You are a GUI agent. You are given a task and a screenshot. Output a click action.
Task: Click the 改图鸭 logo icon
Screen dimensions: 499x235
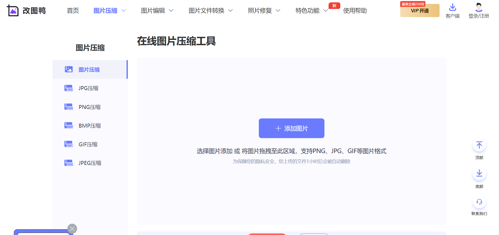coord(13,11)
